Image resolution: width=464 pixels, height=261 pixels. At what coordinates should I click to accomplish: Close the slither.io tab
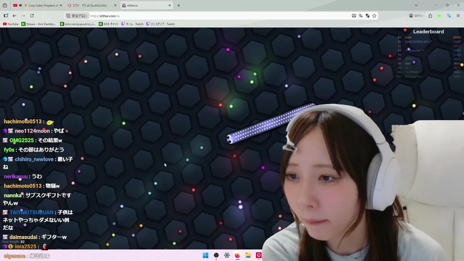point(169,5)
